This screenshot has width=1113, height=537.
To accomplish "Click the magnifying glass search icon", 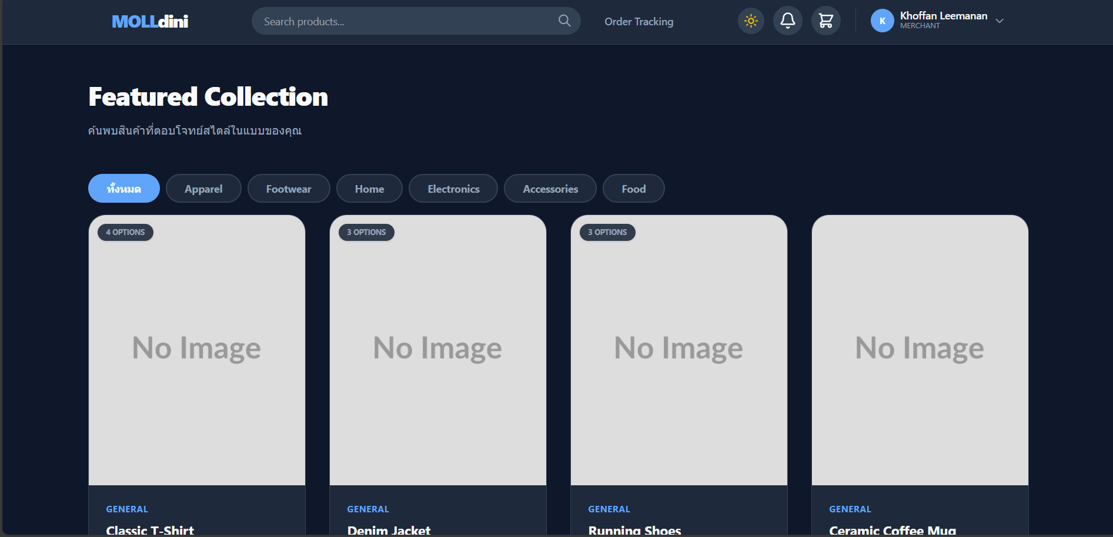I will (564, 21).
